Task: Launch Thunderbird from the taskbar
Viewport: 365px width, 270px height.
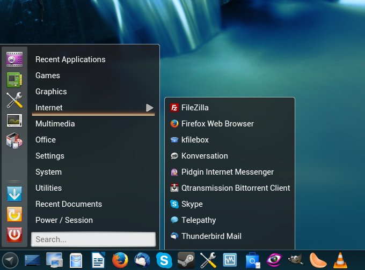Action: coord(142,260)
